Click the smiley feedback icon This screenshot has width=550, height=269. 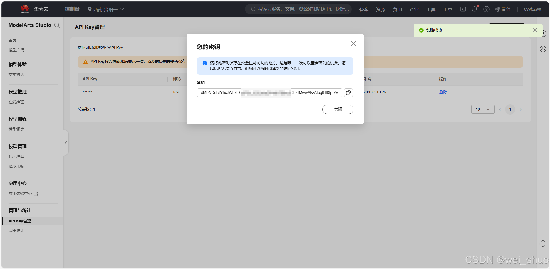[543, 49]
